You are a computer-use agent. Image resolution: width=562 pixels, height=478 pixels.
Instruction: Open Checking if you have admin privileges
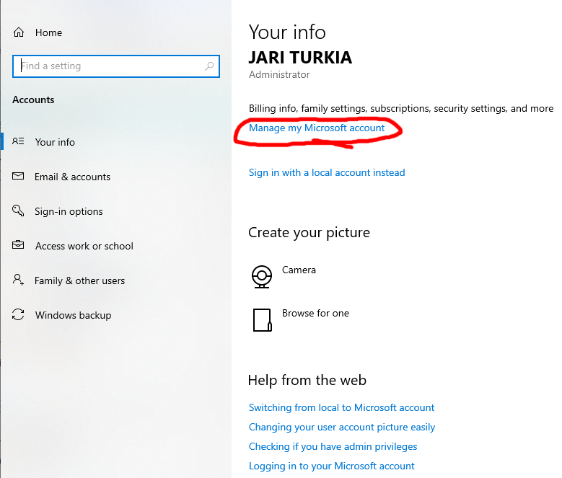coord(333,446)
